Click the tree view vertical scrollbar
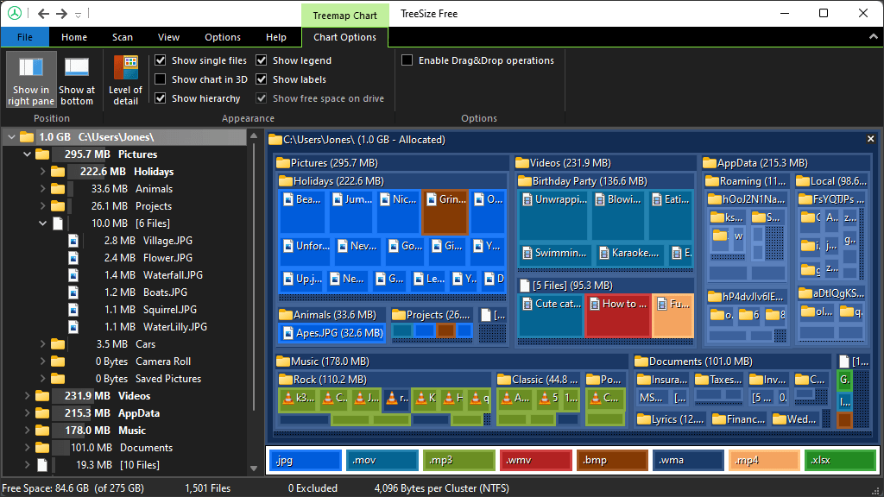Screen dimensions: 884x497 [253, 259]
